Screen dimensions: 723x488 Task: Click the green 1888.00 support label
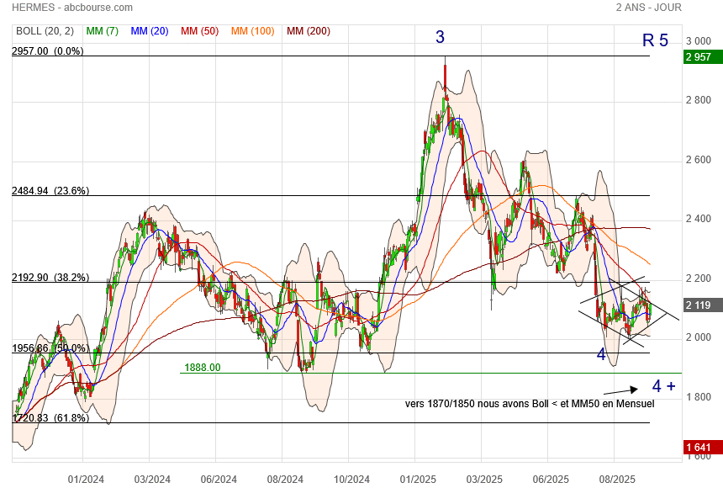point(203,368)
